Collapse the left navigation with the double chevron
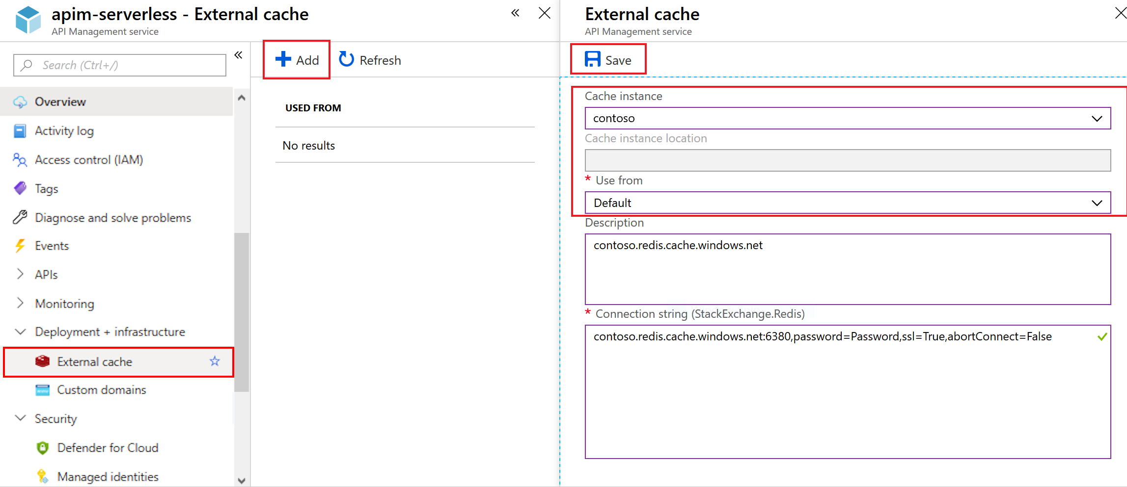The height and width of the screenshot is (487, 1127). pos(238,55)
